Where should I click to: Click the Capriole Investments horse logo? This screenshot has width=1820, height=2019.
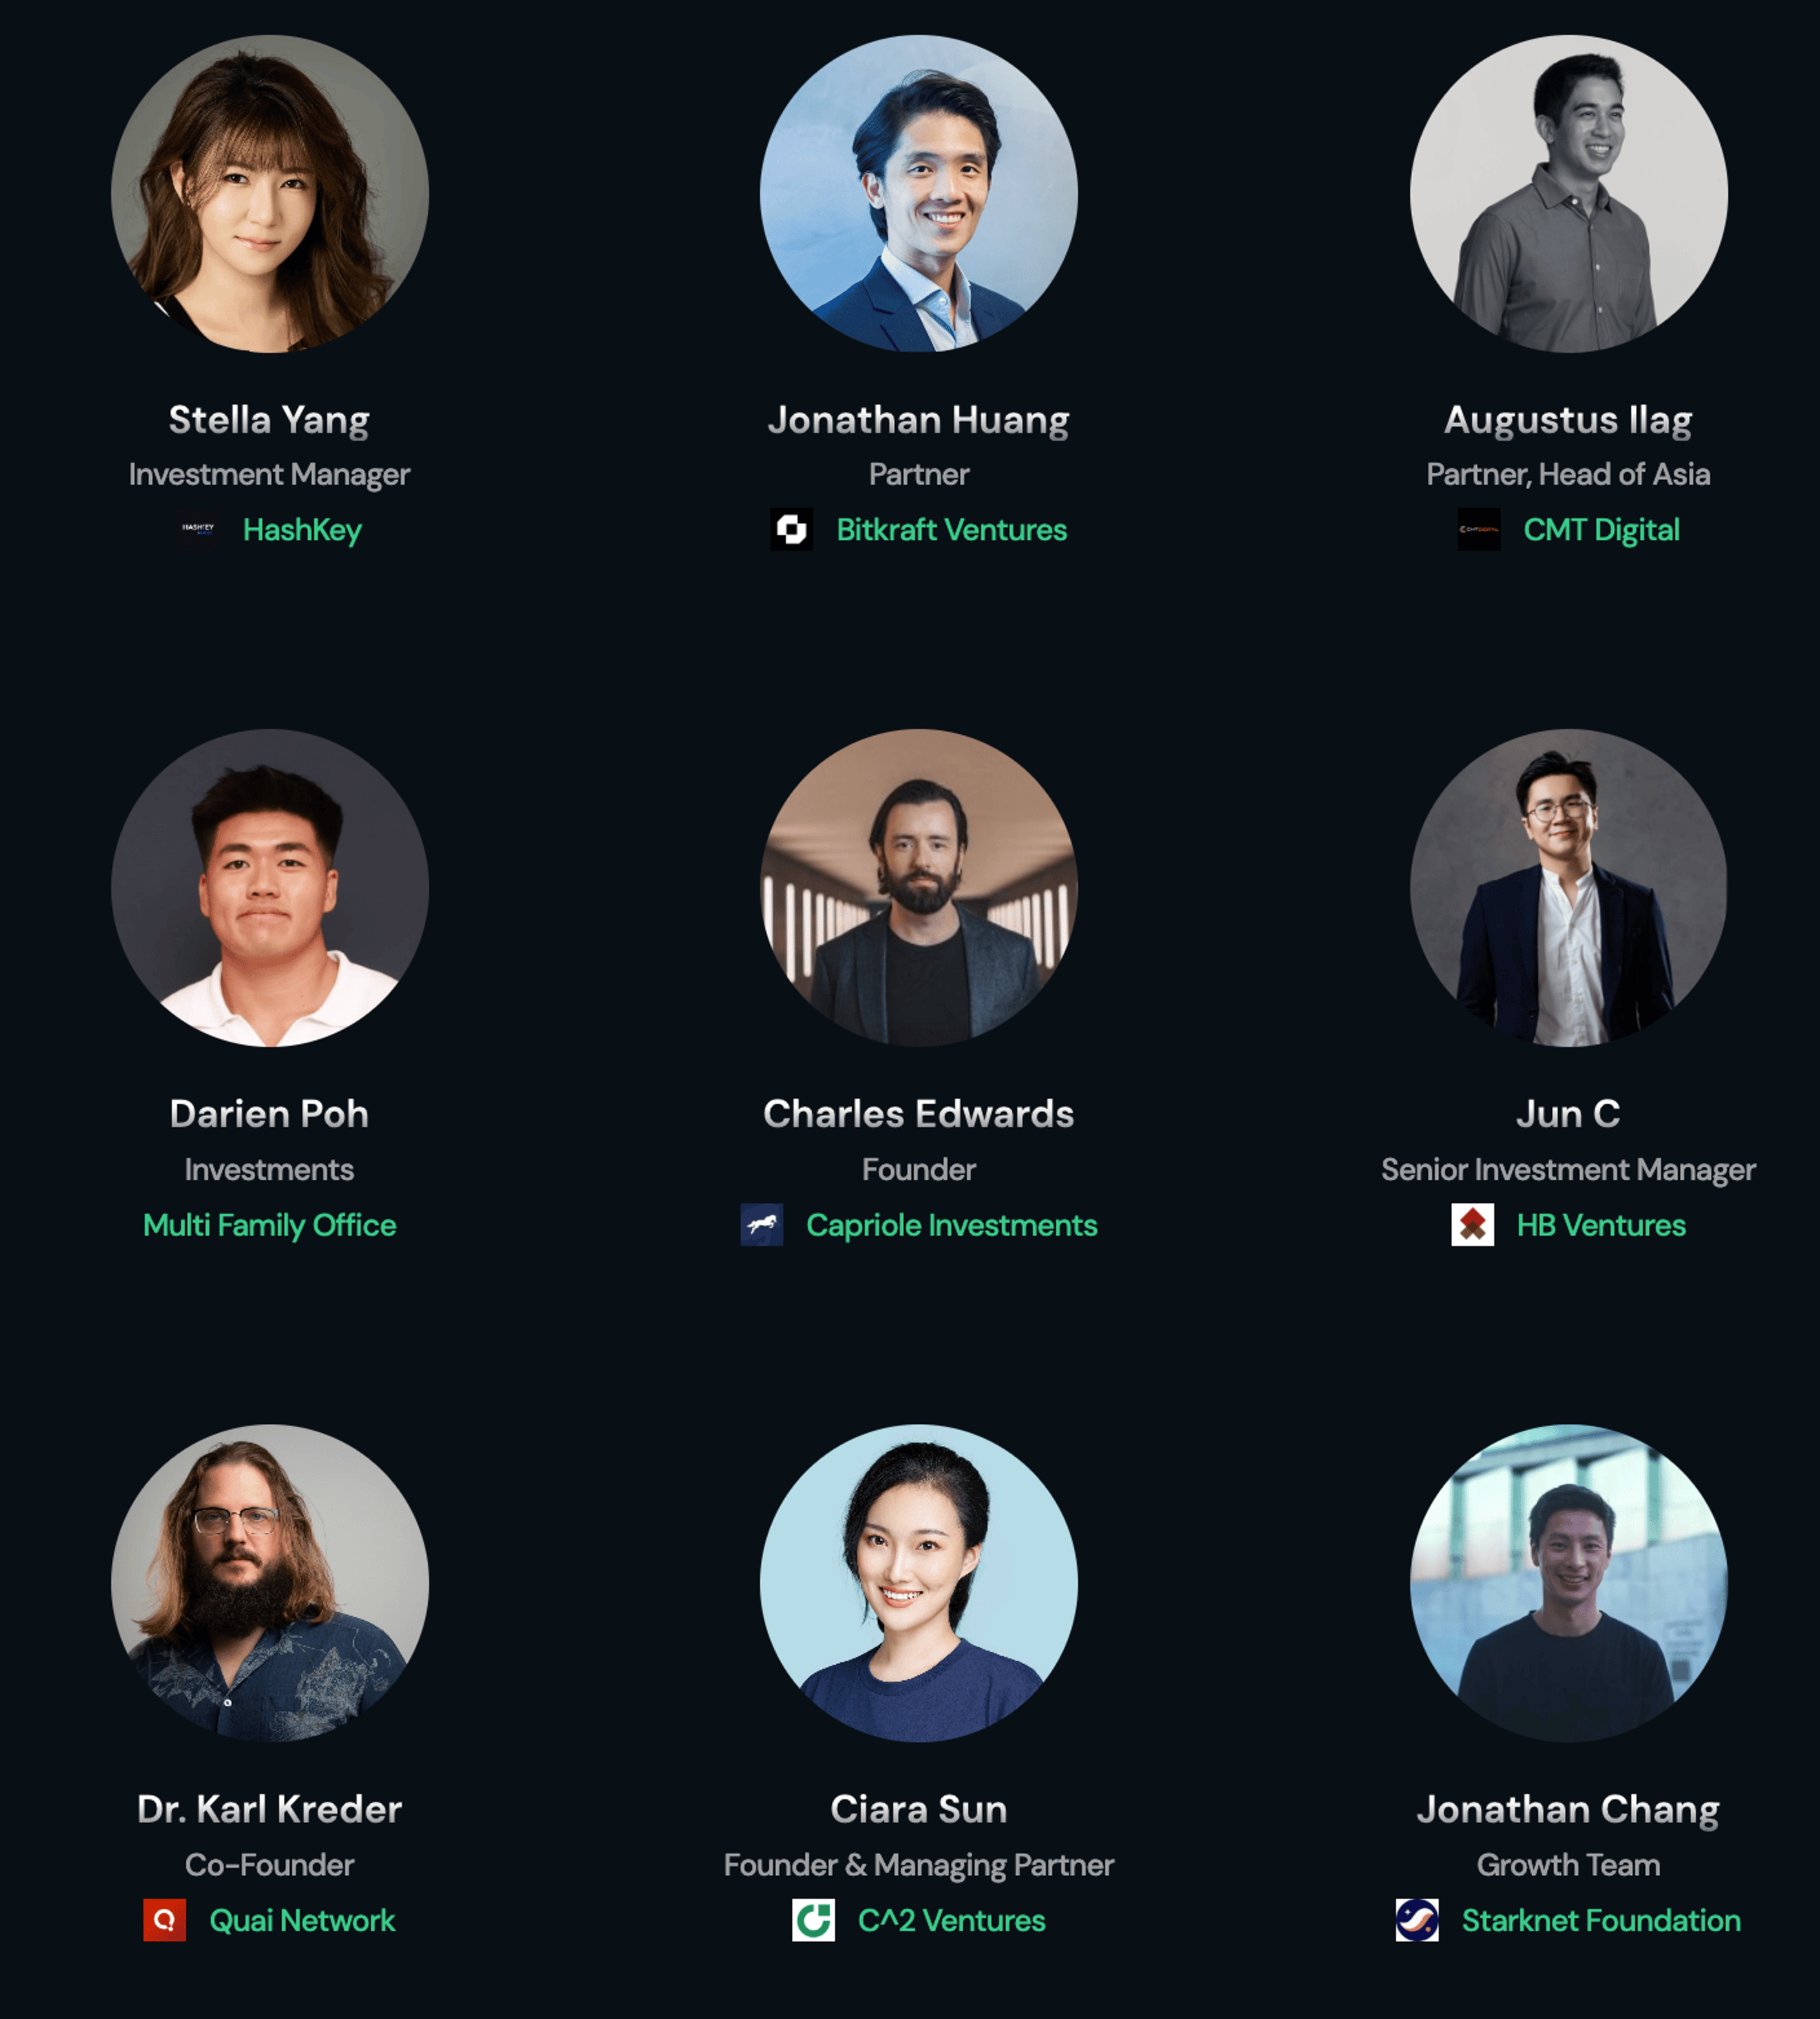[761, 1224]
